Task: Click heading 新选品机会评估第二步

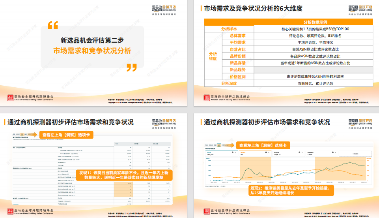Action: pos(92,40)
